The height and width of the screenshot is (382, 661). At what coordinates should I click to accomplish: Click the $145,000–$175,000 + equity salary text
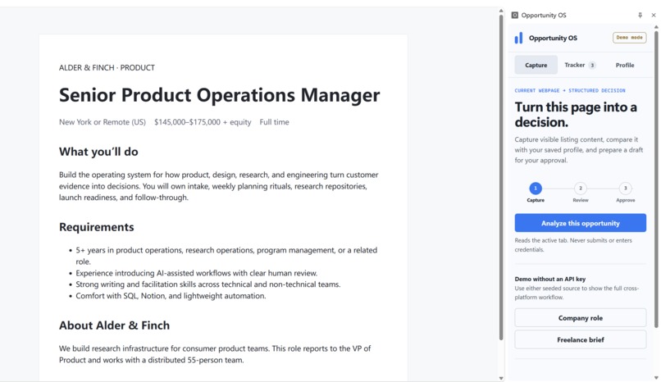coord(203,122)
